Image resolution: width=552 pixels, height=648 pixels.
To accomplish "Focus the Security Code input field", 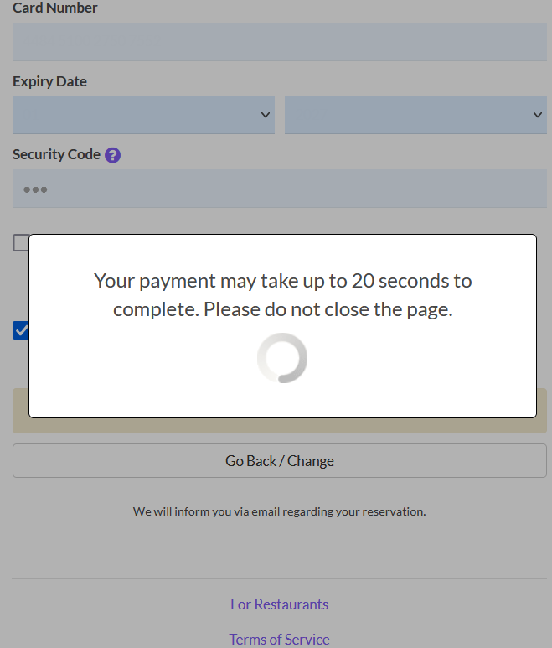I will coord(280,189).
